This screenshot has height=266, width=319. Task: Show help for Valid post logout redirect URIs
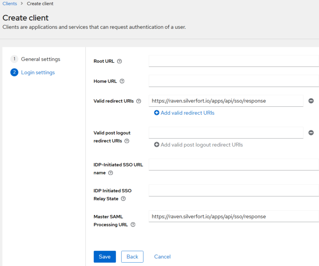coord(127,141)
